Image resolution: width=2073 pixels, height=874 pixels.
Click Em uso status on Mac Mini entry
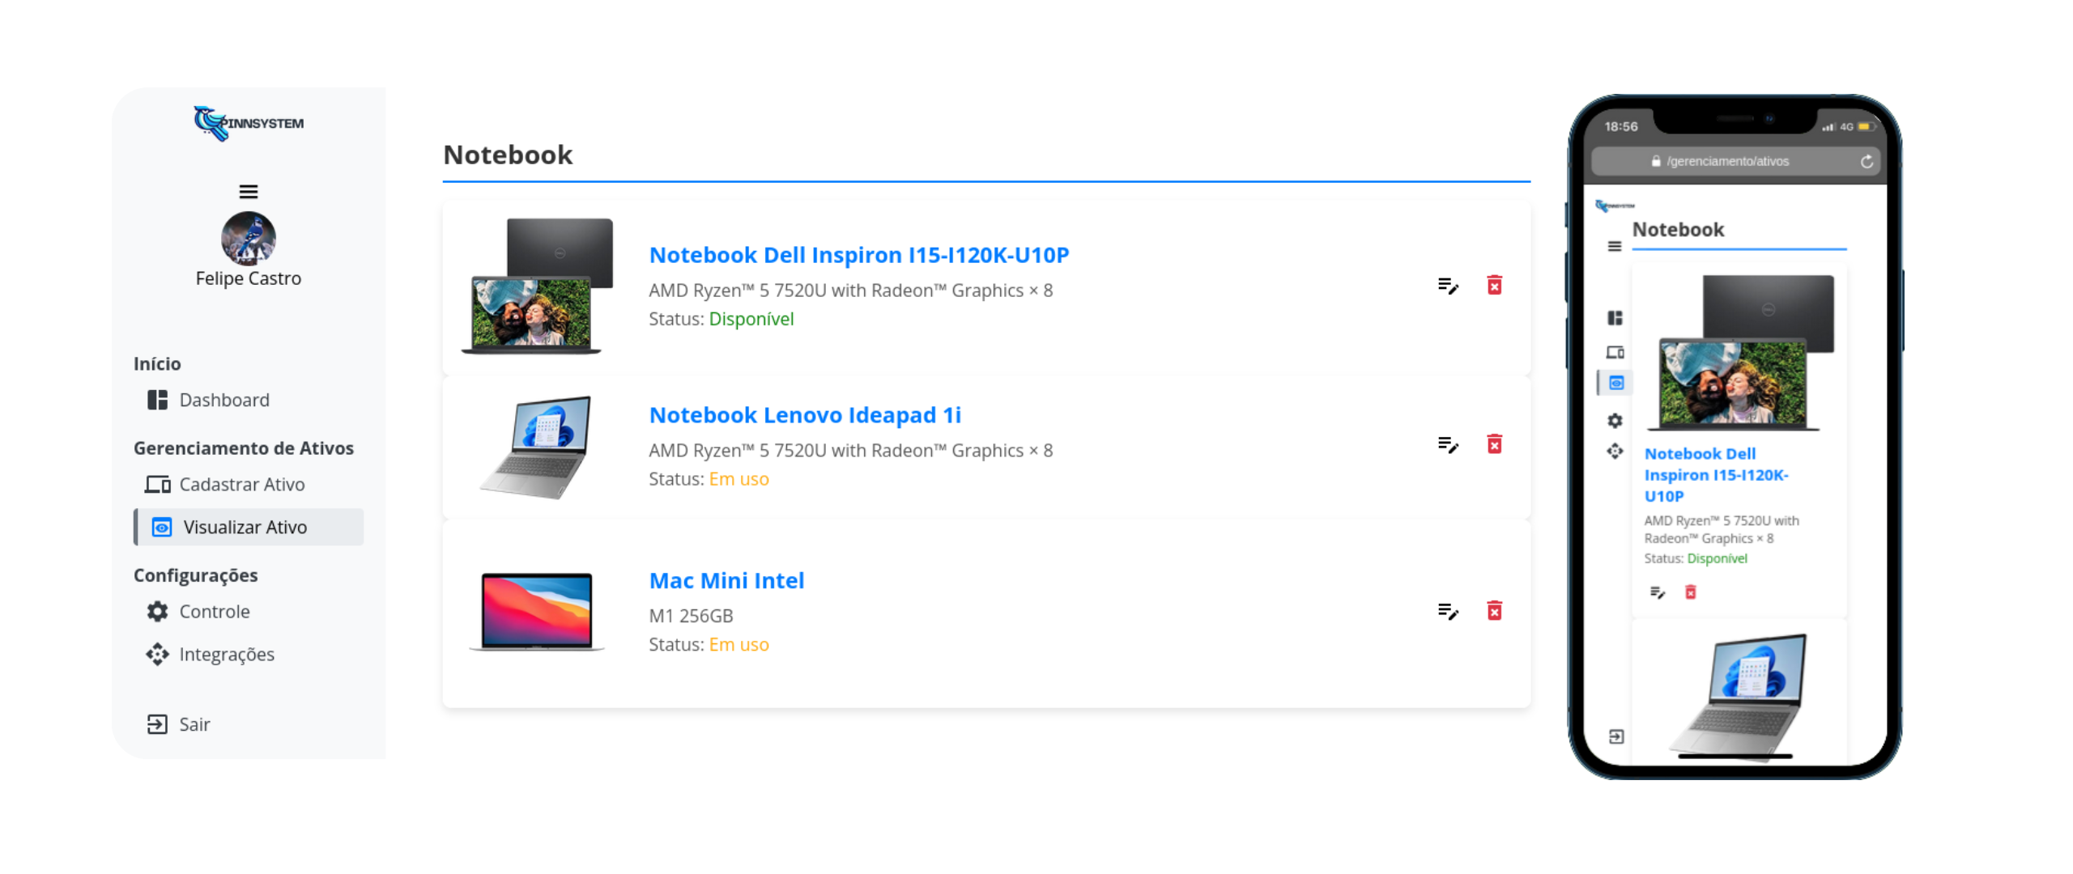point(738,645)
